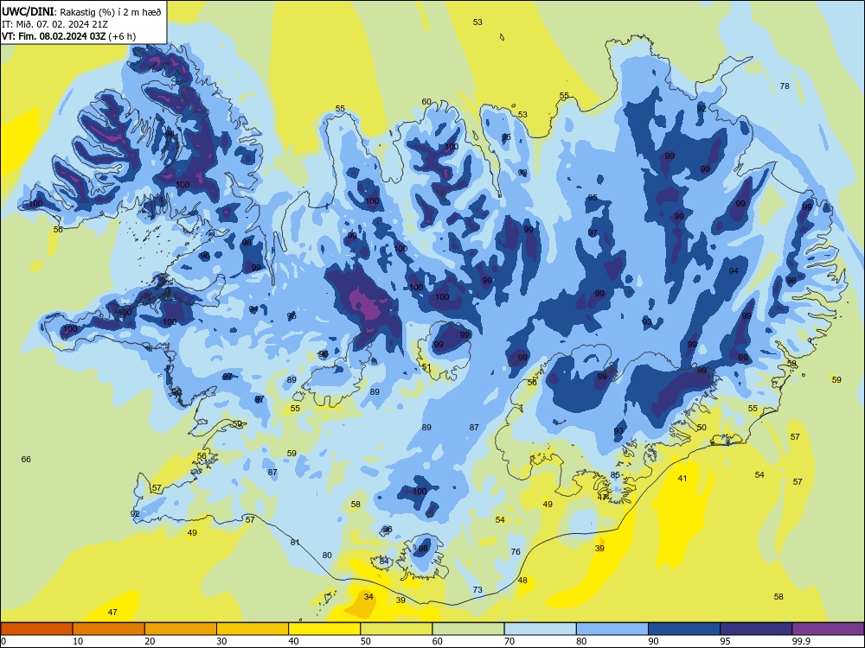Click the dark orange 0–10 legend swatch
Viewport: 865px width, 648px height.
[36, 629]
